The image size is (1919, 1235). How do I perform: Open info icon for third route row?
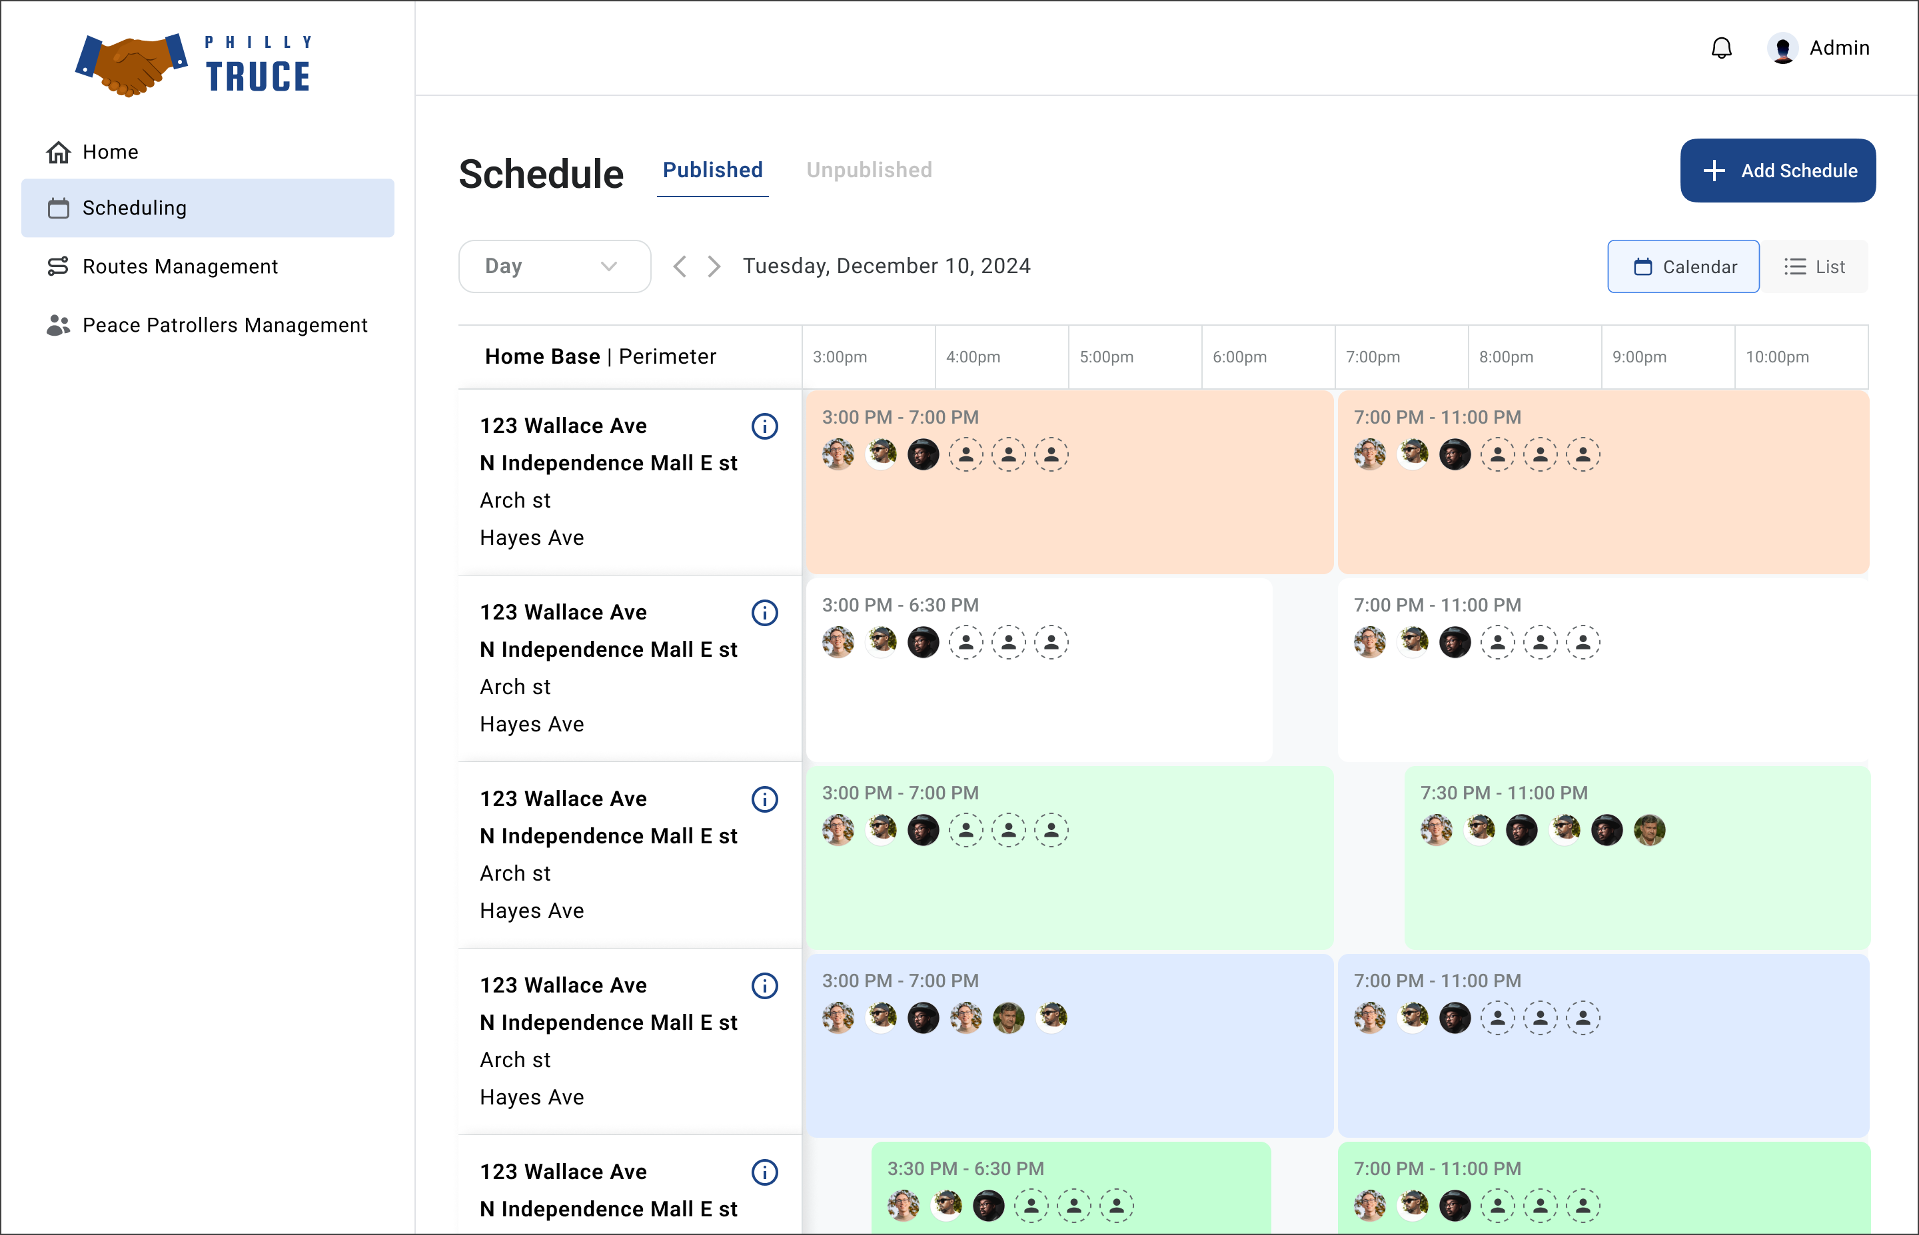[764, 799]
